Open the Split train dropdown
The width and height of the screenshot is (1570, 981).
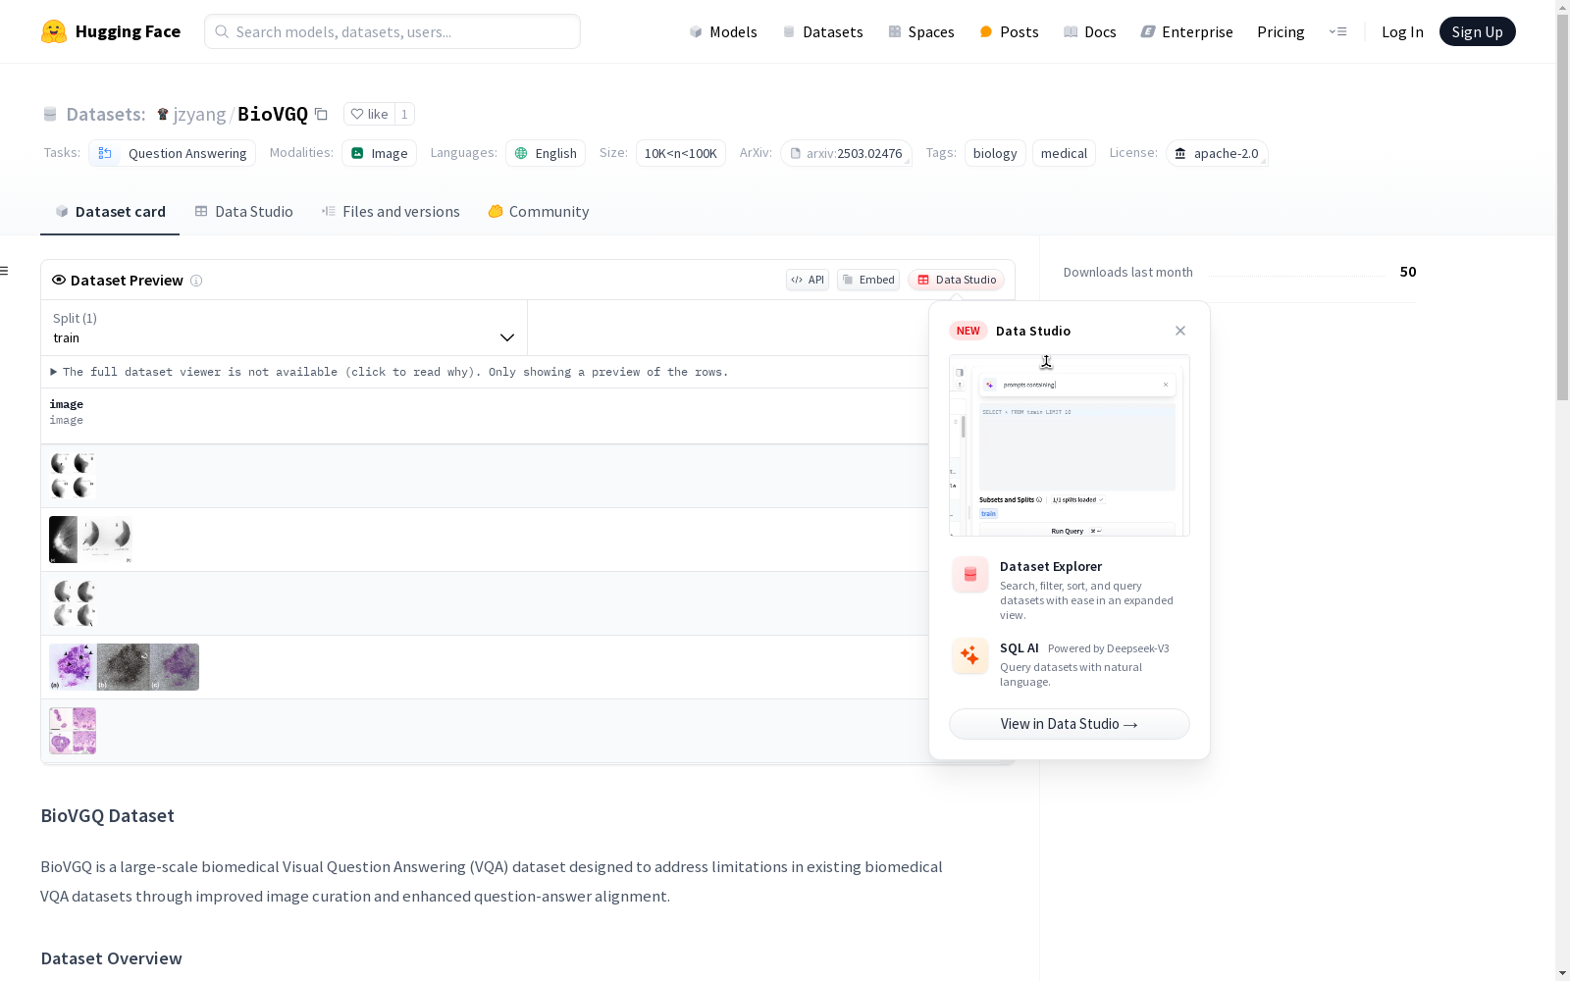coord(284,328)
